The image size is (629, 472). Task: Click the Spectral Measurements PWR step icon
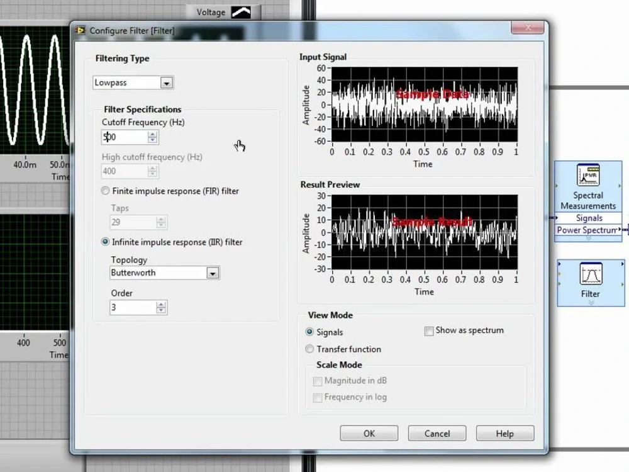[x=587, y=174]
